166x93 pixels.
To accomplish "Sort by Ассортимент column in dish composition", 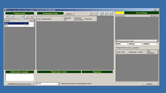I will tap(133, 16).
